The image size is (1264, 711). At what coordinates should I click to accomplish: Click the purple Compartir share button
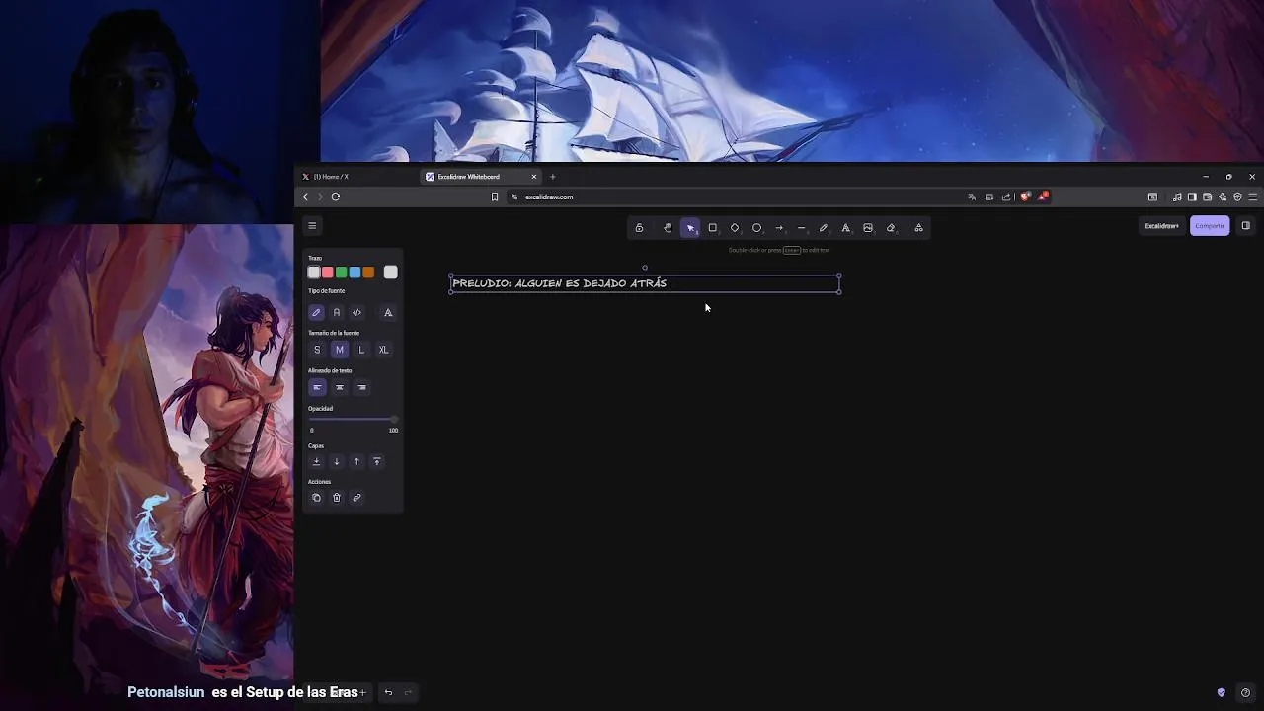pos(1210,226)
